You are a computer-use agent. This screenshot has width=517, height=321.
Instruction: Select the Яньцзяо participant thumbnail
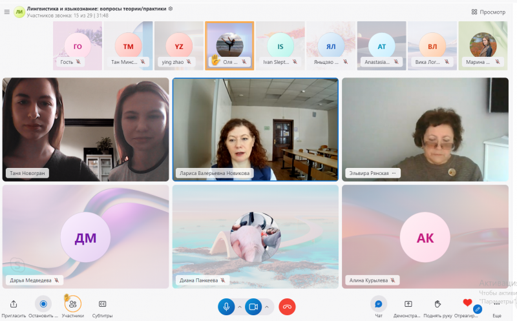click(x=331, y=46)
